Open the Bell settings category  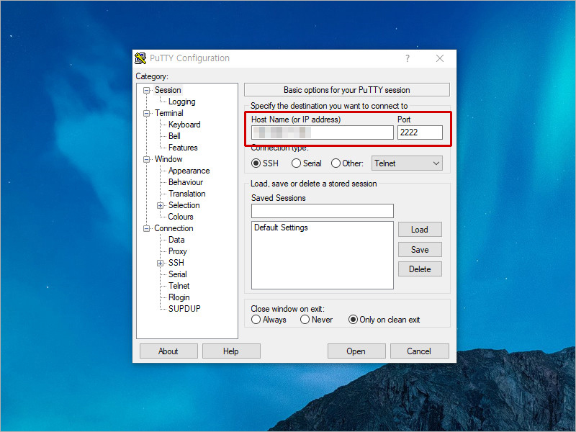(174, 136)
